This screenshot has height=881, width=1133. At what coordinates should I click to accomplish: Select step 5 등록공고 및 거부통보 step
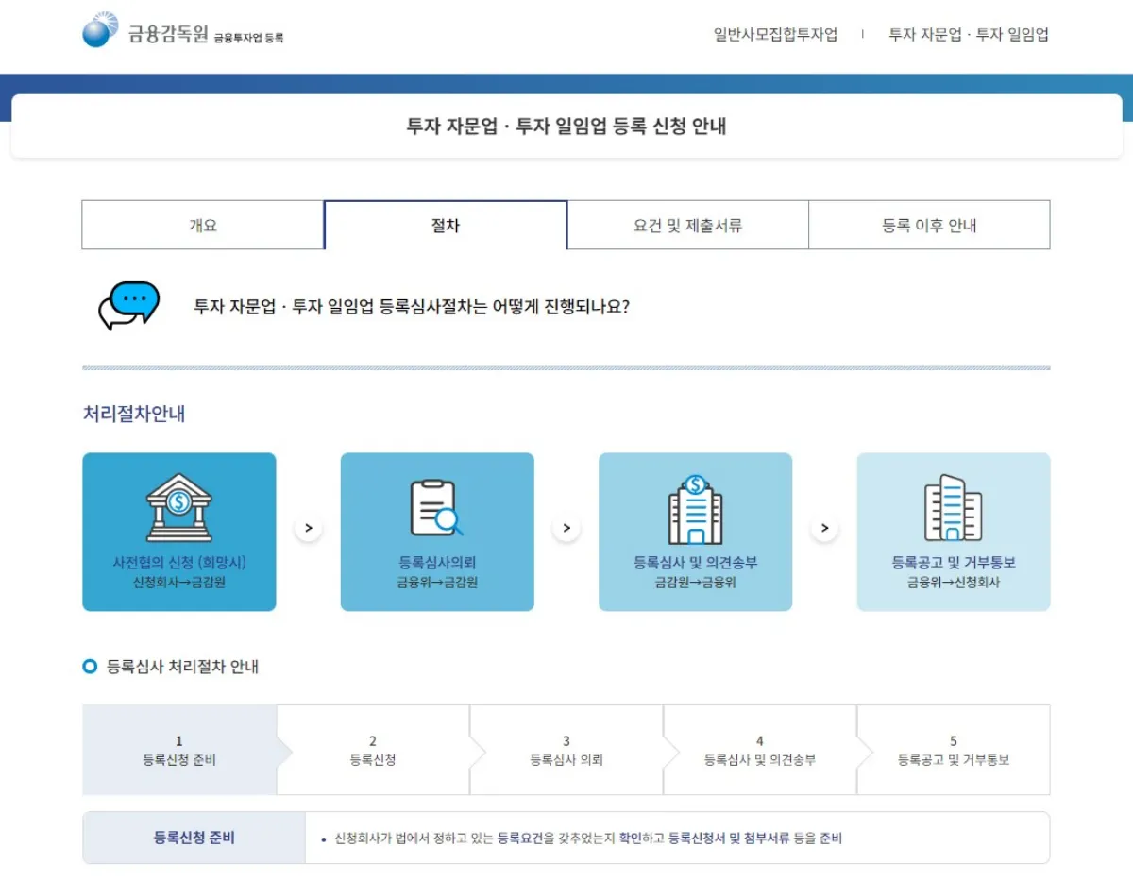click(954, 749)
